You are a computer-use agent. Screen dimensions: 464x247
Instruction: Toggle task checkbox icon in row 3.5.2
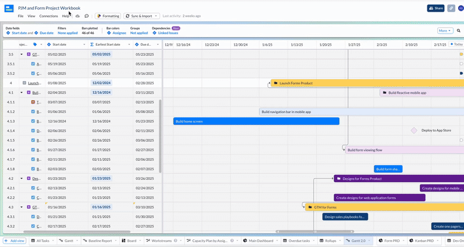click(33, 73)
